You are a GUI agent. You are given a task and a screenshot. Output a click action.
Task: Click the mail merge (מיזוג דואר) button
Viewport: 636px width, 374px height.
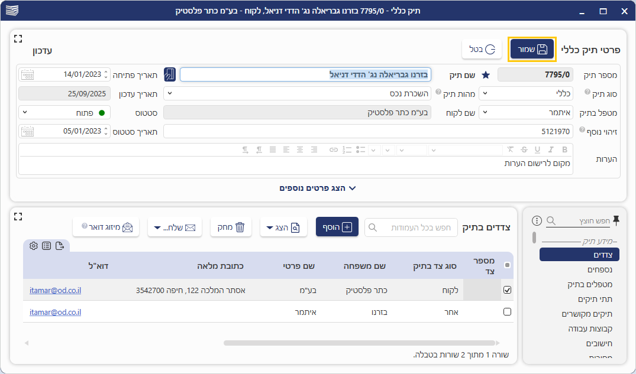pyautogui.click(x=106, y=227)
